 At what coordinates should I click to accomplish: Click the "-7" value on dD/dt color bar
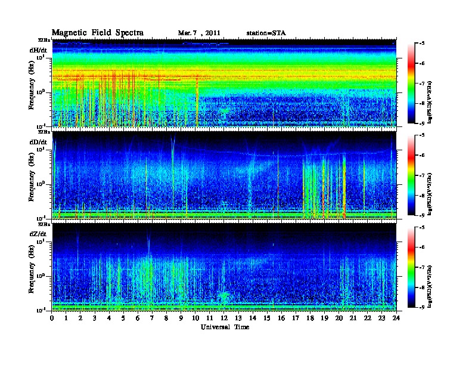click(422, 175)
